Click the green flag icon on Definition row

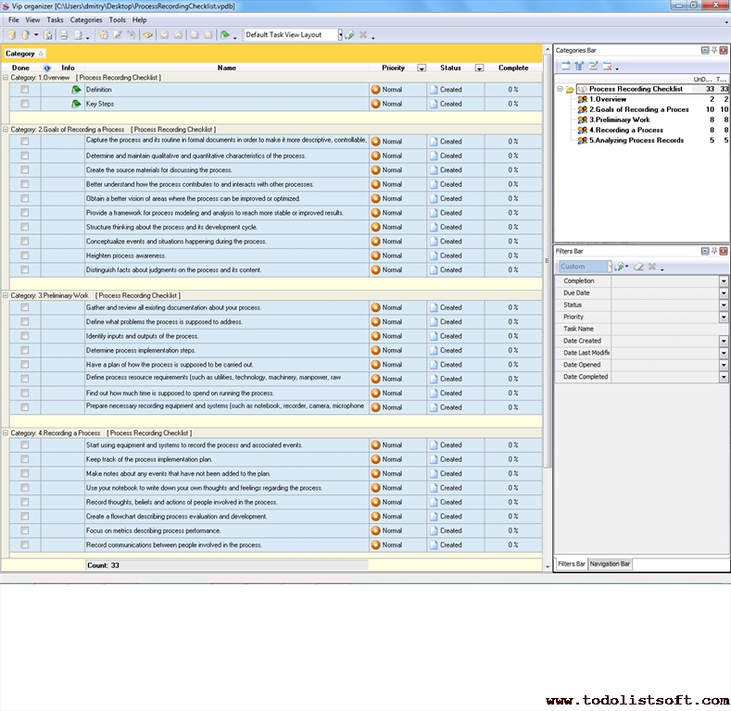click(76, 90)
